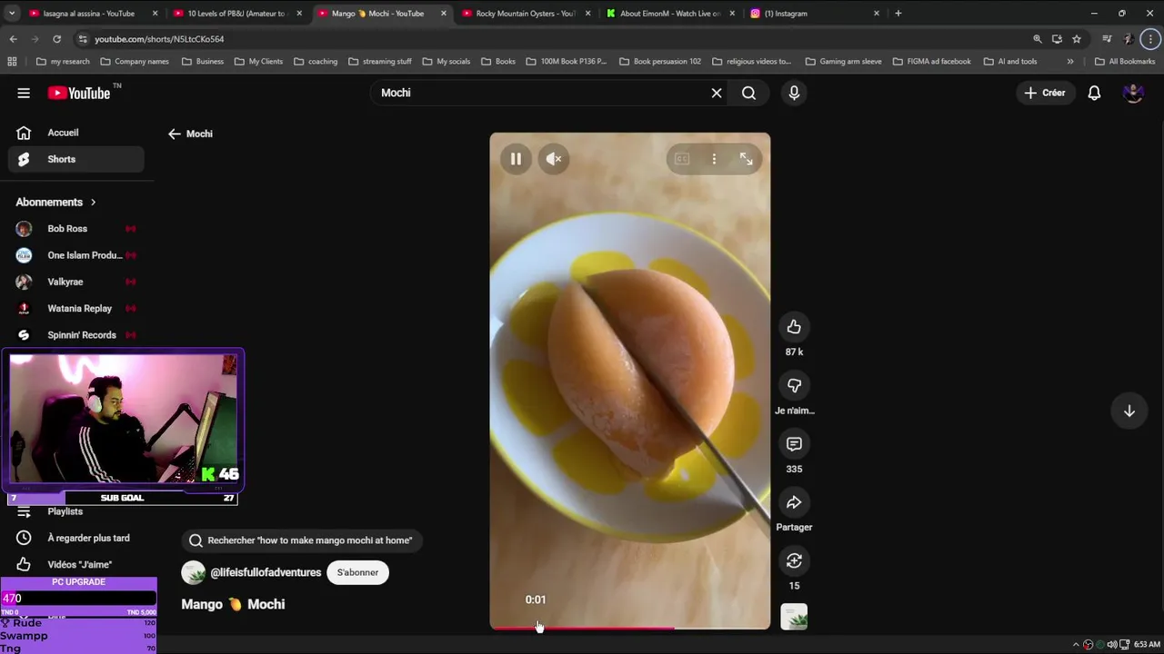Dislike the short
This screenshot has height=654, width=1164.
pos(794,386)
